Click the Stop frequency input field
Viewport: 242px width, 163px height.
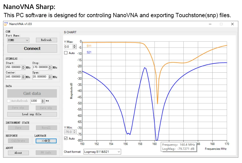pos(40,67)
